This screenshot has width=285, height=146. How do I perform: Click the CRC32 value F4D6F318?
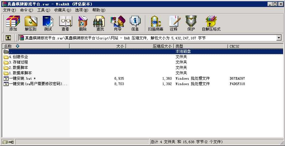pyautogui.click(x=237, y=84)
